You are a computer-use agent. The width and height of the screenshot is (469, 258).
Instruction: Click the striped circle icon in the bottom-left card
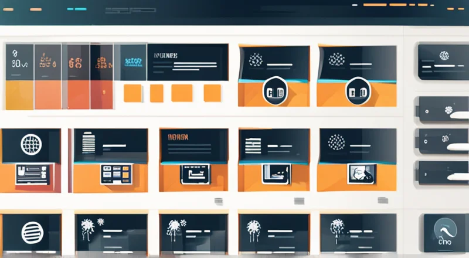pyautogui.click(x=32, y=232)
